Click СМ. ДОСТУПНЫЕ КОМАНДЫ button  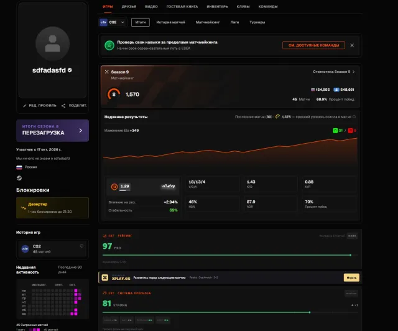[313, 45]
